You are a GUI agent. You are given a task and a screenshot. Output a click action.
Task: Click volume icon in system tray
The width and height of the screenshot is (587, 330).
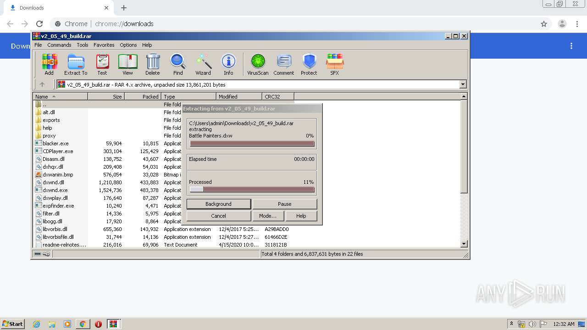(532, 324)
